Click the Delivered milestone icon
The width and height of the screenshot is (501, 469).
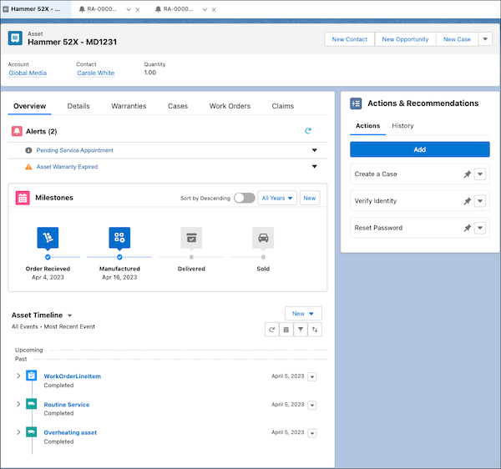pos(191,238)
